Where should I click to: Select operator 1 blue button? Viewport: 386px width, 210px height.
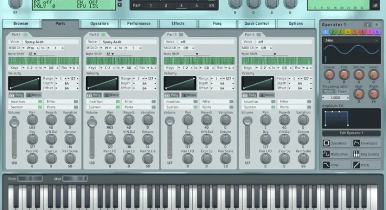tap(326, 31)
